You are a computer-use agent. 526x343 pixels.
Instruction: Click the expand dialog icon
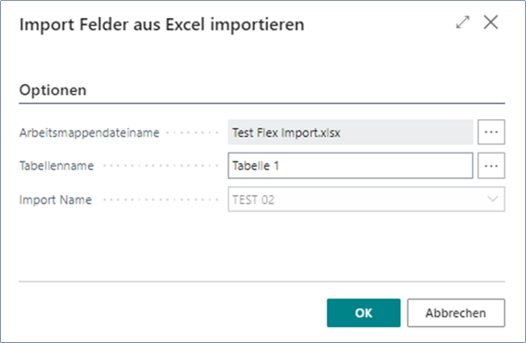(463, 23)
